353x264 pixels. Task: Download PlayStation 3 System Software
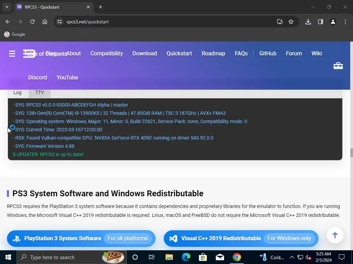81,239
